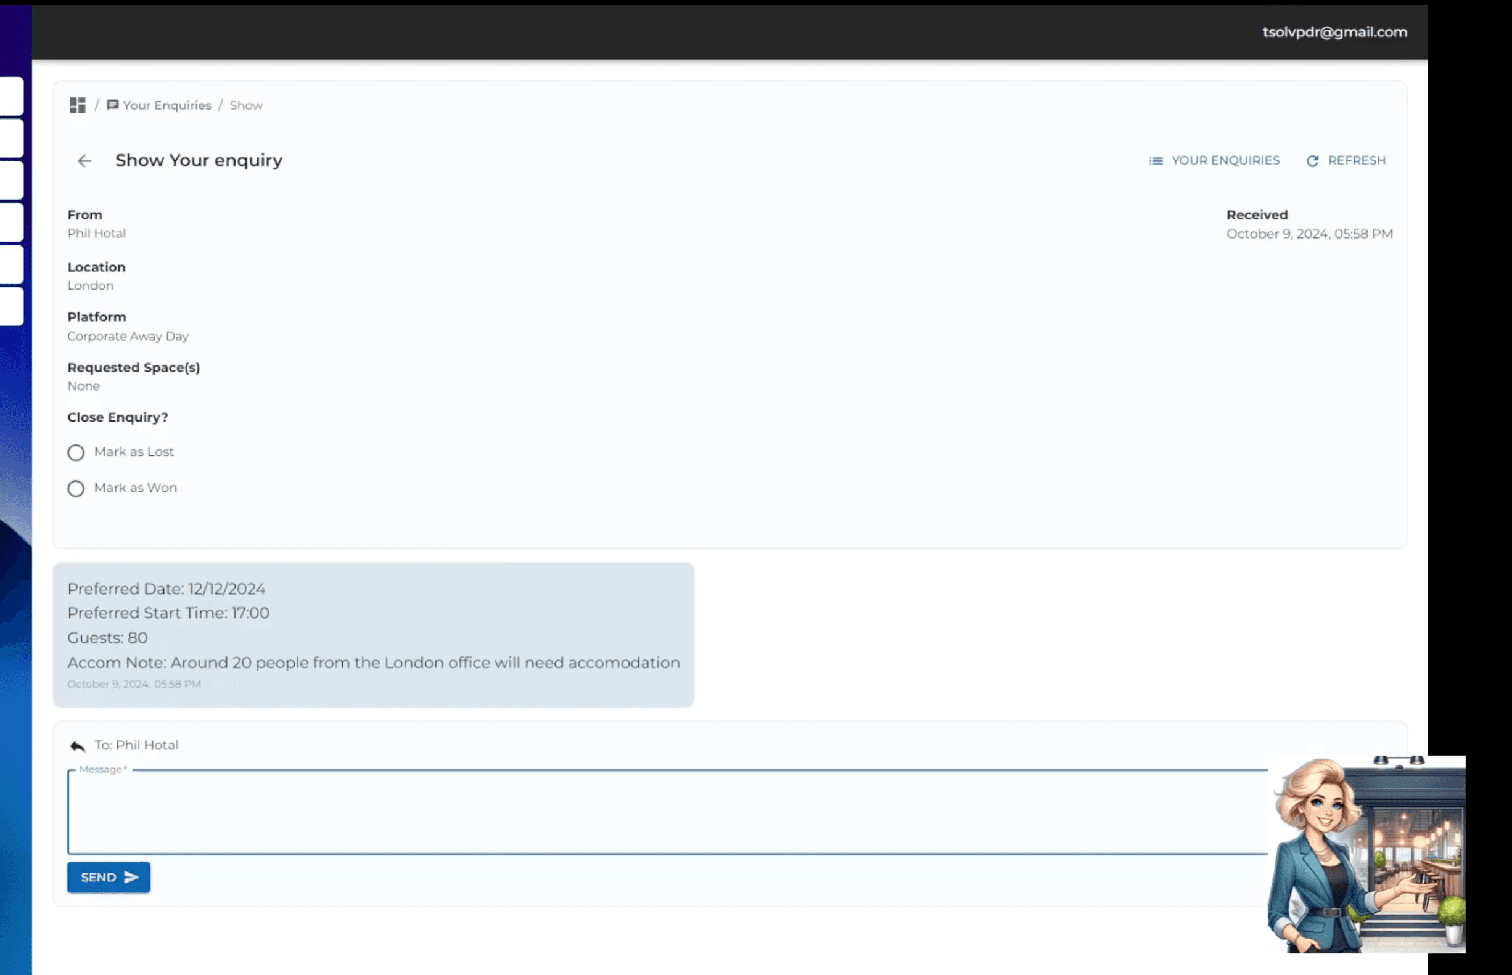Click the Show breadcrumb item

coord(246,105)
